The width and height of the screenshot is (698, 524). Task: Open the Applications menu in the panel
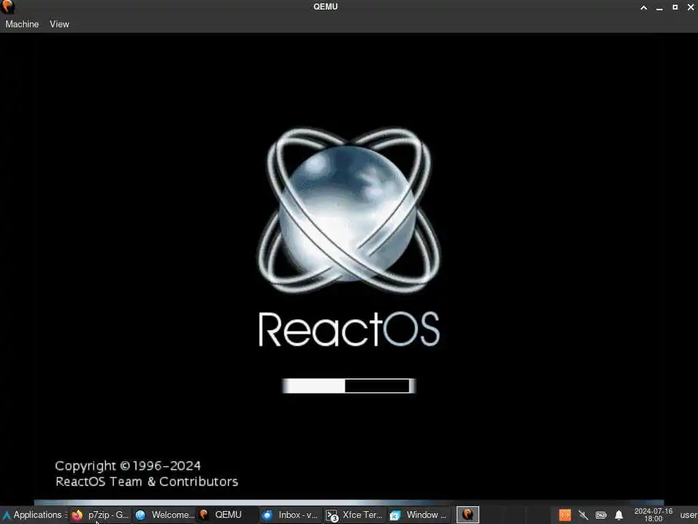coord(34,515)
